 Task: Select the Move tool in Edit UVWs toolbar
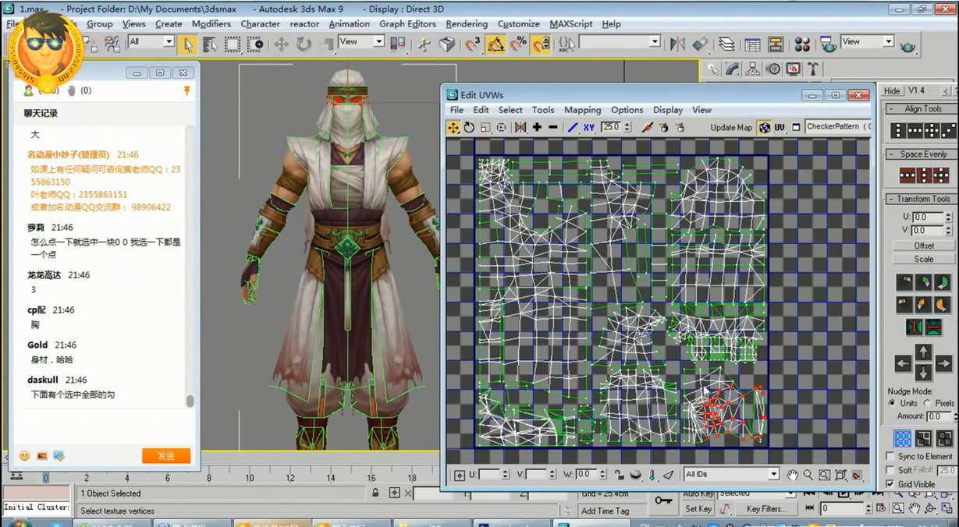[x=453, y=128]
